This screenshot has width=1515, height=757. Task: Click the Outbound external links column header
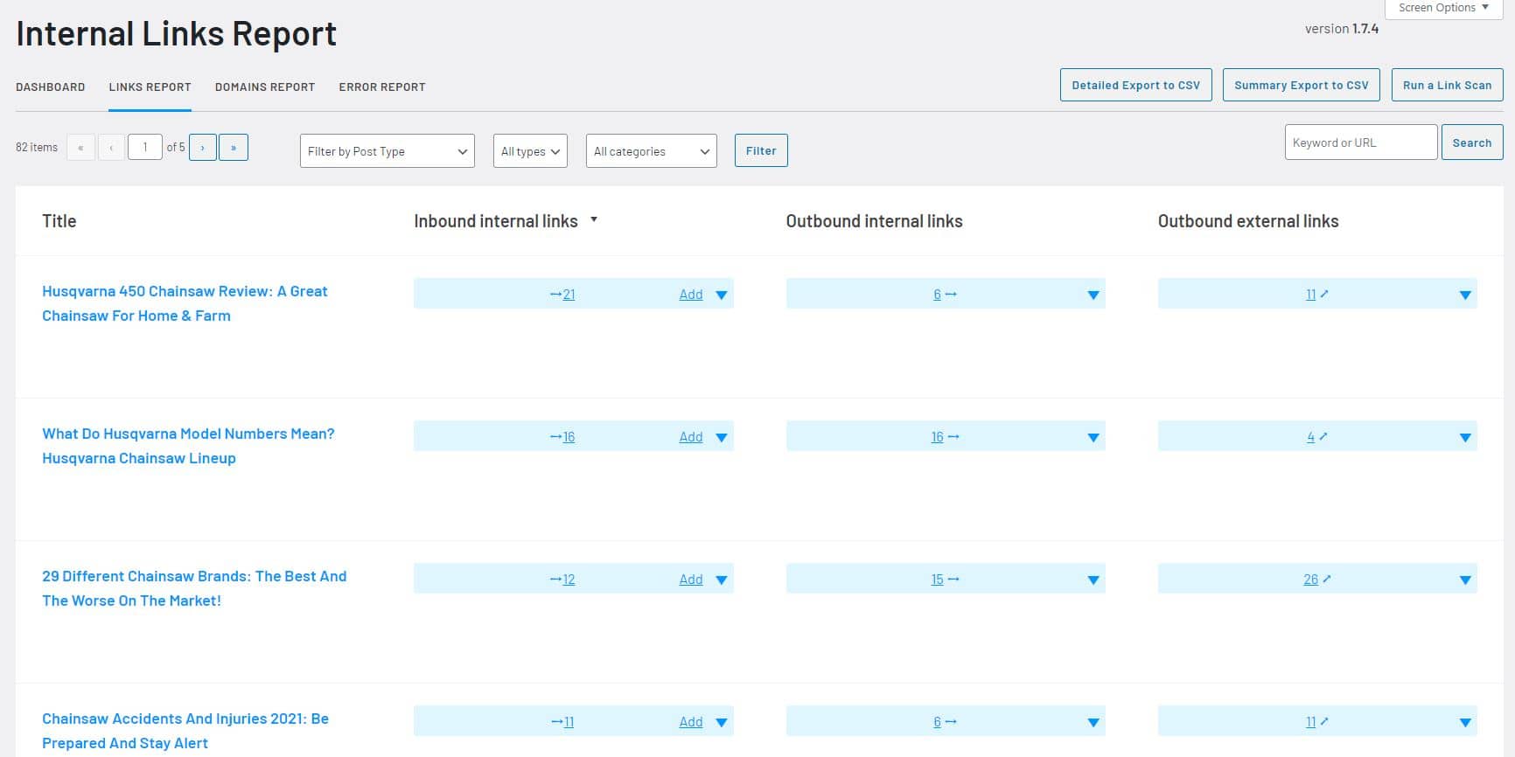pyautogui.click(x=1248, y=221)
